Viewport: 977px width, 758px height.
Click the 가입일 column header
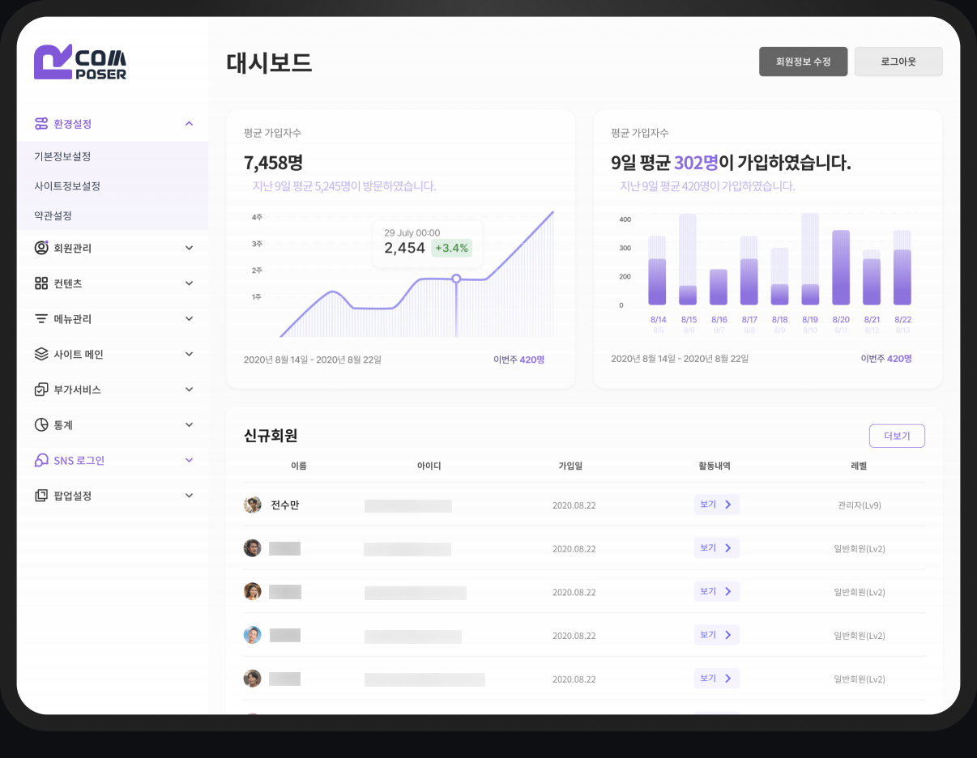pos(570,466)
